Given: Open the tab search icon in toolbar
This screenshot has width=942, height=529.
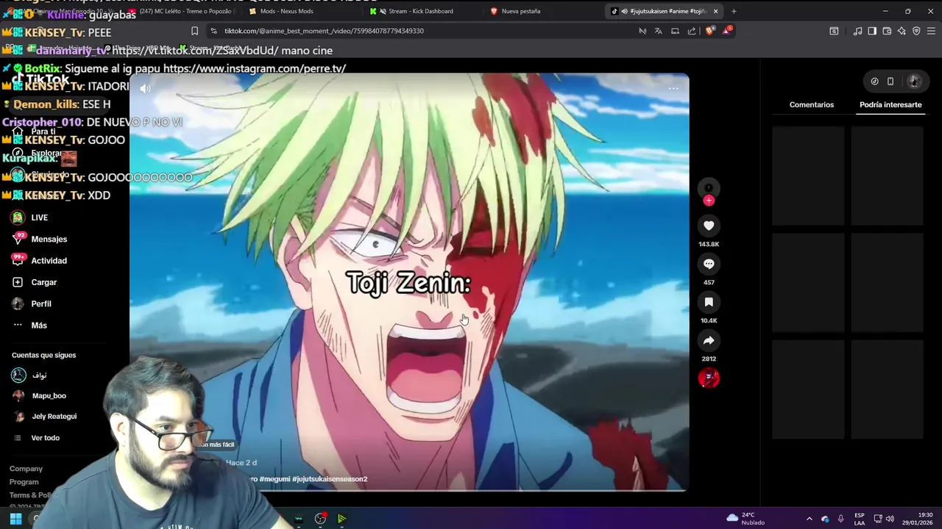Looking at the screenshot, I should click(x=834, y=31).
